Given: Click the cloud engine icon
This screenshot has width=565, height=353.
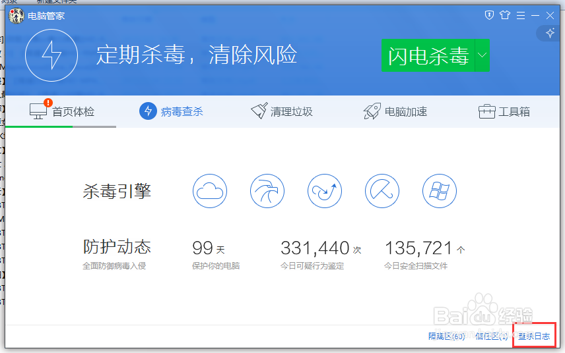Looking at the screenshot, I should pyautogui.click(x=210, y=191).
